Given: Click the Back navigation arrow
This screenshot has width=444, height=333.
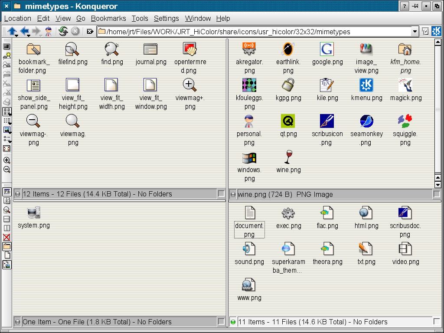Looking at the screenshot, I should coord(24,31).
